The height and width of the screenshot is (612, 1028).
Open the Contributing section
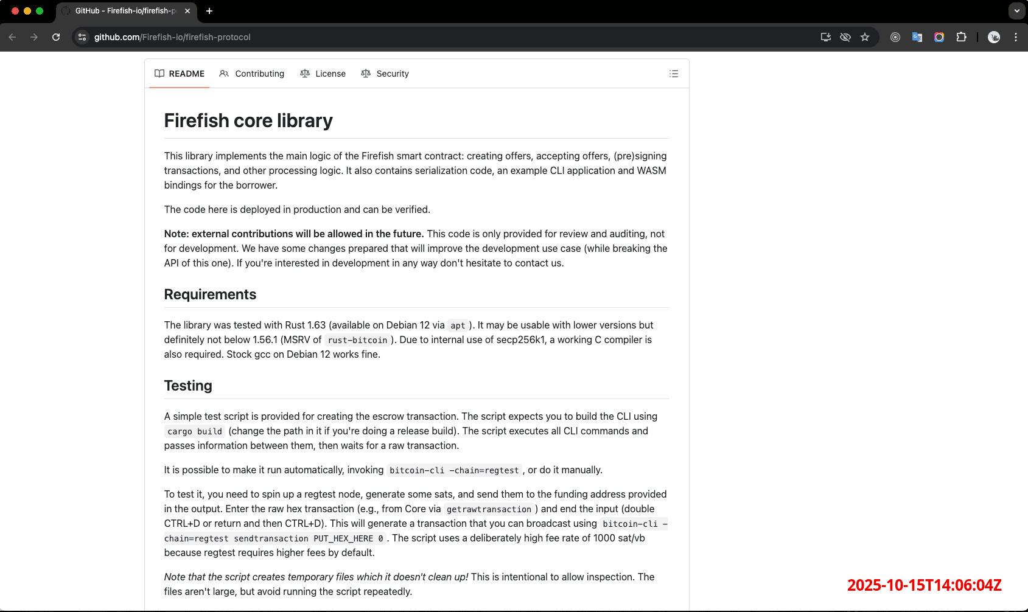tap(259, 74)
